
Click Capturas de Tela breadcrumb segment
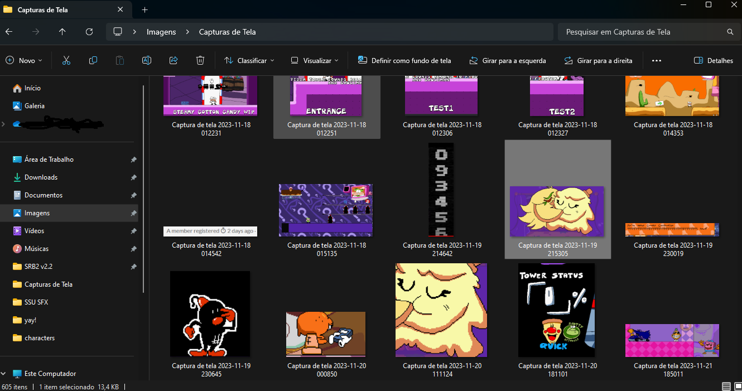tap(228, 32)
